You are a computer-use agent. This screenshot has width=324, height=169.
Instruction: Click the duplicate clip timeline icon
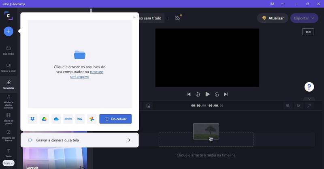148,106
